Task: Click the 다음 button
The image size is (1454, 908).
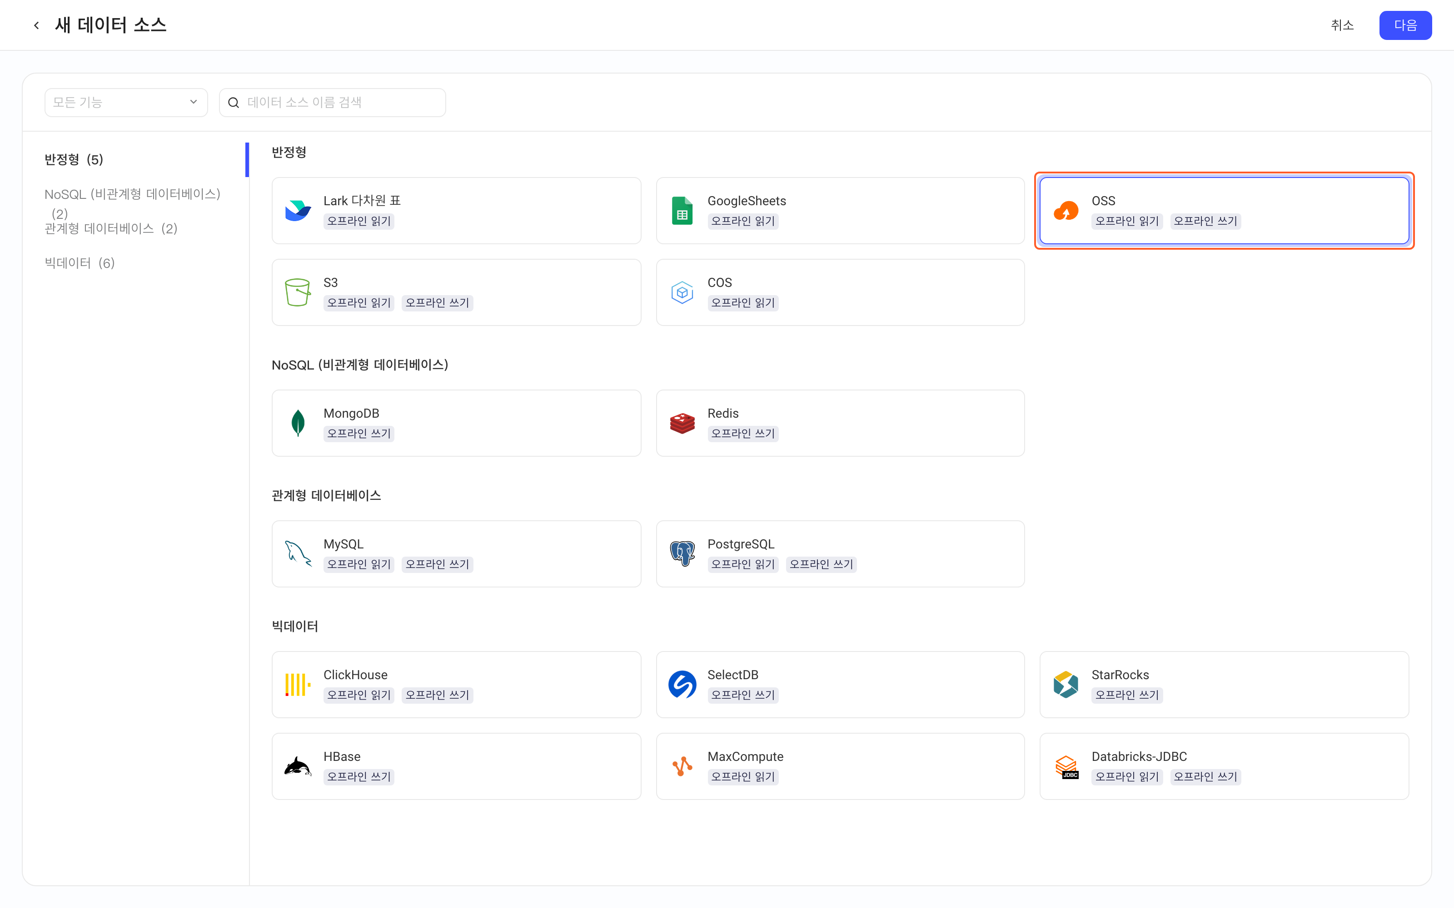Action: (1405, 25)
